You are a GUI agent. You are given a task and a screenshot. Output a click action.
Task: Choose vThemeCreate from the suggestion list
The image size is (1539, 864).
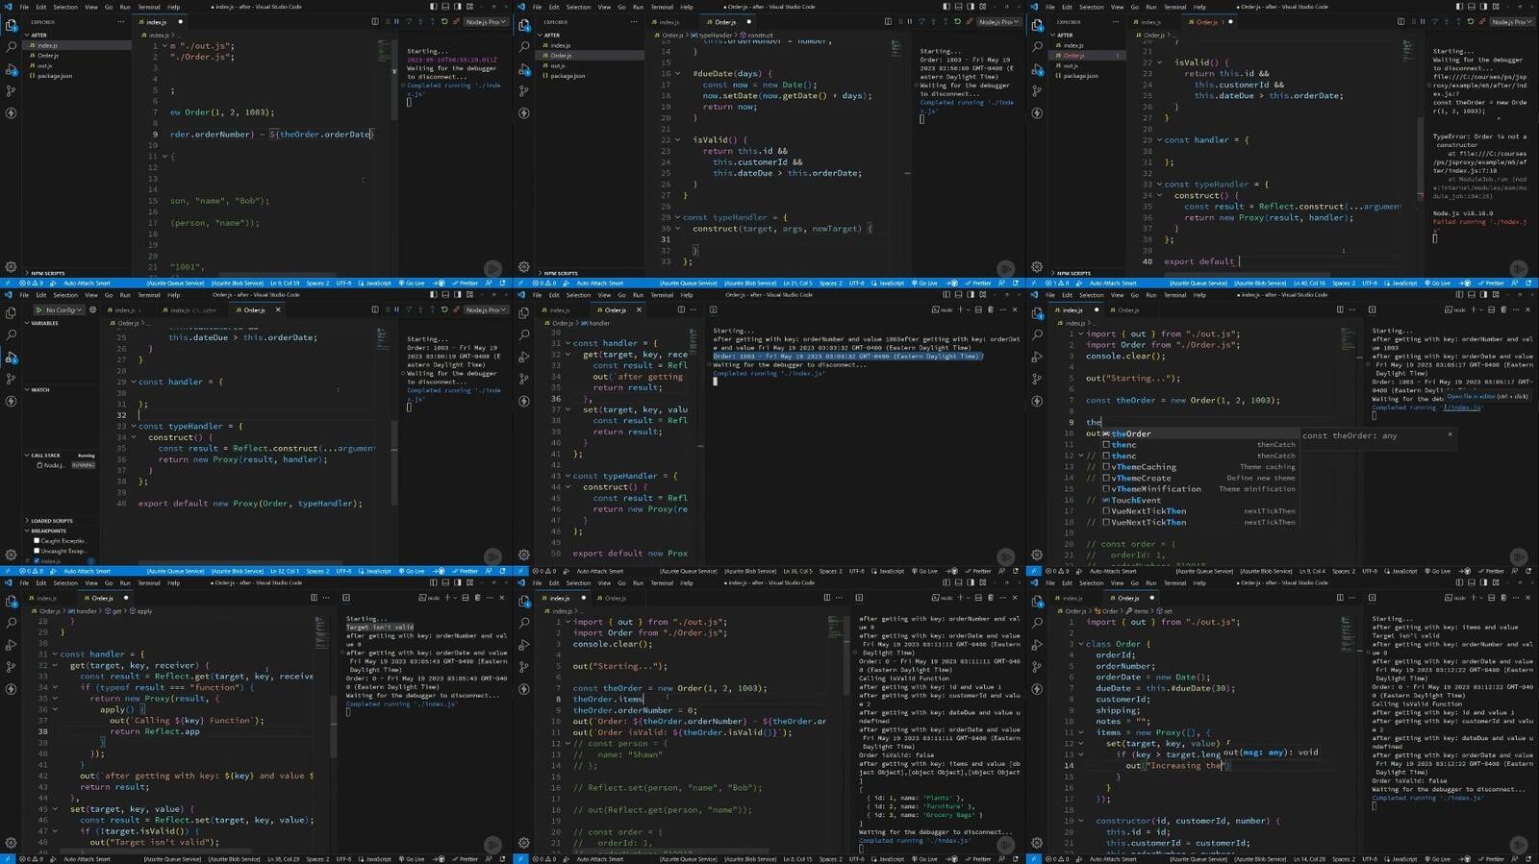tap(1142, 479)
